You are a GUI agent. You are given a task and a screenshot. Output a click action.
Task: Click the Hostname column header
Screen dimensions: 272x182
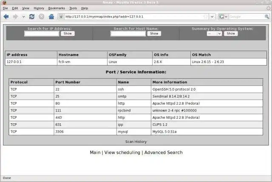pyautogui.click(x=82, y=55)
